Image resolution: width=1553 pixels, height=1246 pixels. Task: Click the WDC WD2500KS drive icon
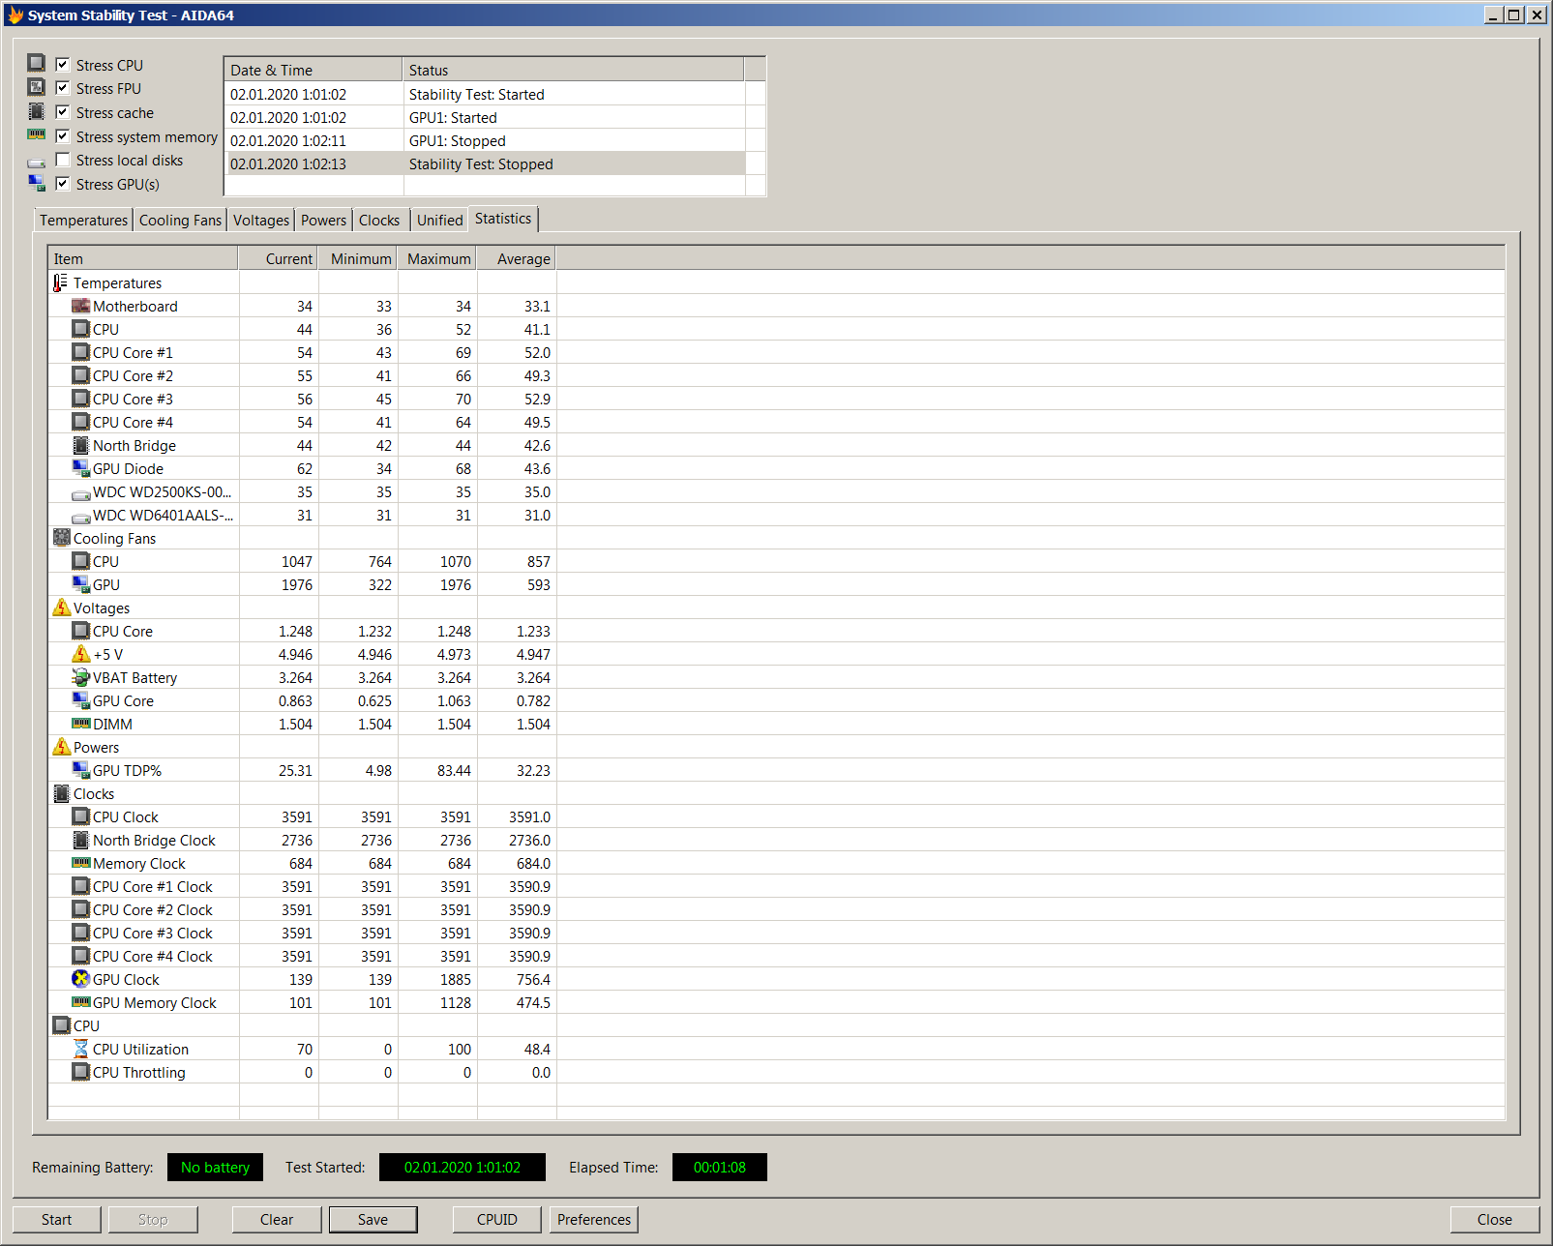tap(81, 493)
